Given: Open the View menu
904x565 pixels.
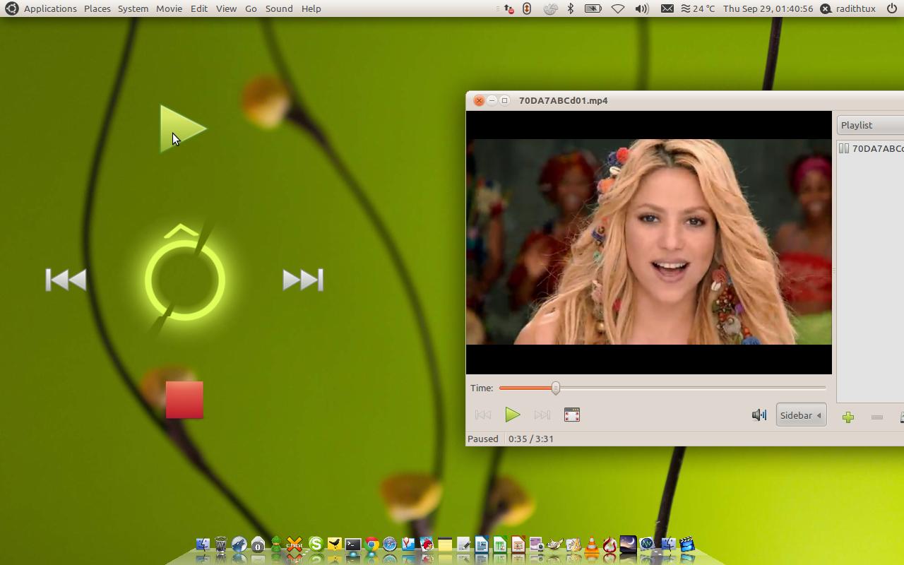Looking at the screenshot, I should (x=226, y=8).
